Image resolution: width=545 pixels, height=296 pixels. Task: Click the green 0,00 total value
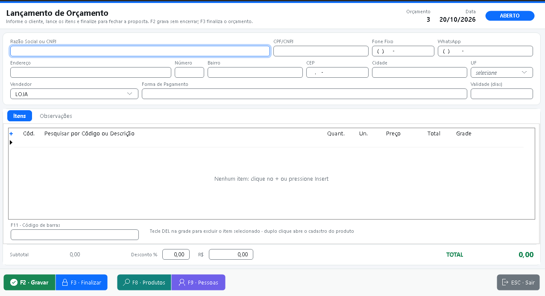526,255
